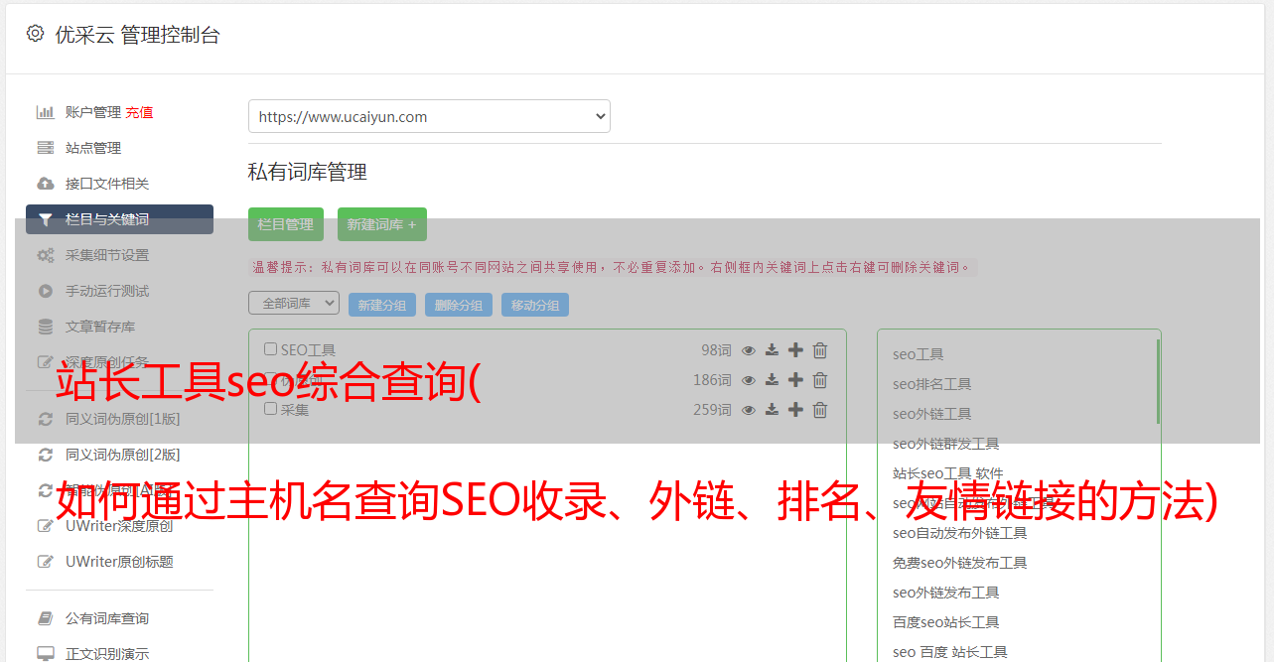
Task: Click the play circle icon next to 手动运行测试
Action: 45,291
